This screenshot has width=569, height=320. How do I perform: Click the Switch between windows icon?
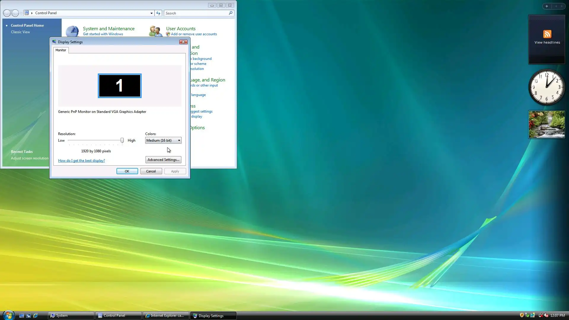[28, 316]
